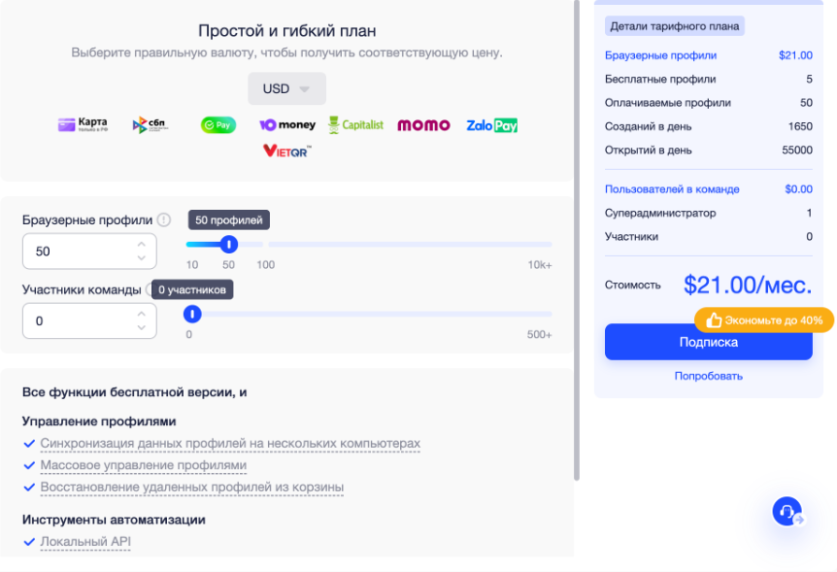Pick the MoMo payment method

click(x=423, y=124)
